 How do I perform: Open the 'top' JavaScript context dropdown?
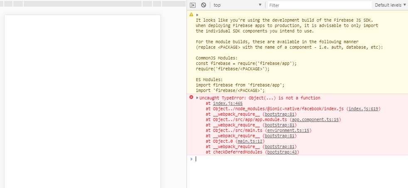[x=238, y=5]
